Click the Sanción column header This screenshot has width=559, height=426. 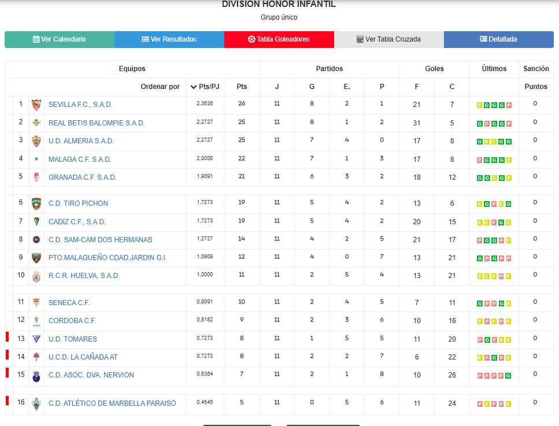click(536, 68)
